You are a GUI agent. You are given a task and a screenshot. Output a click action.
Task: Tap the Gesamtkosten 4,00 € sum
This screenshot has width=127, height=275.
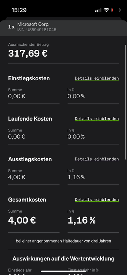[22, 220]
